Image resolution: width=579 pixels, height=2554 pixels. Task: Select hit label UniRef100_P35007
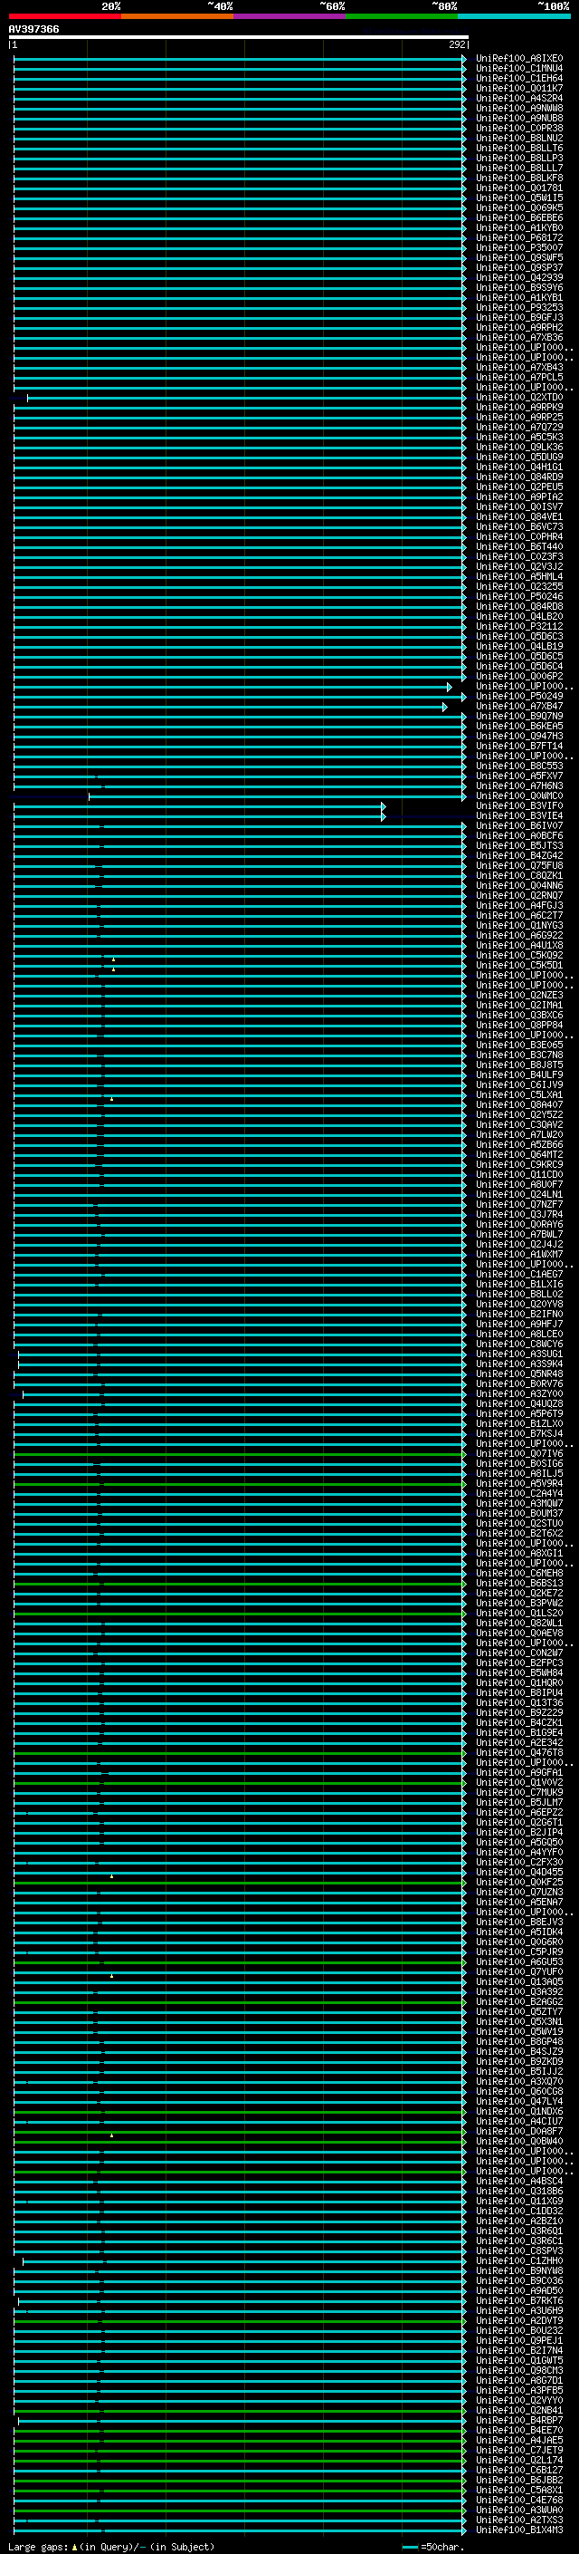(518, 248)
